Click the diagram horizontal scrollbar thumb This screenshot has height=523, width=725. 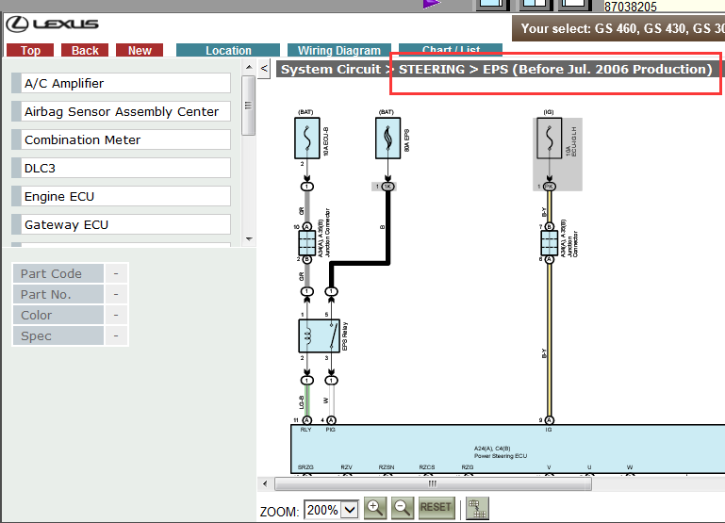coord(433,483)
